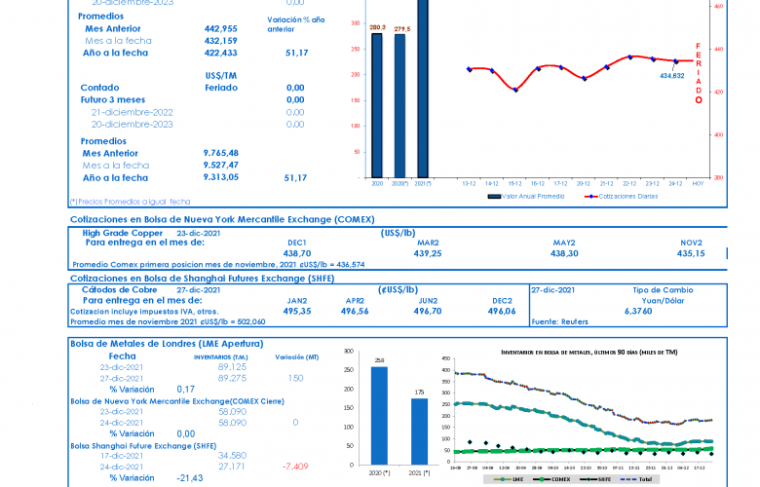Screen dimensions: 760x487
Task: Click the Valor Anual Promedio legend marker
Action: click(x=494, y=196)
